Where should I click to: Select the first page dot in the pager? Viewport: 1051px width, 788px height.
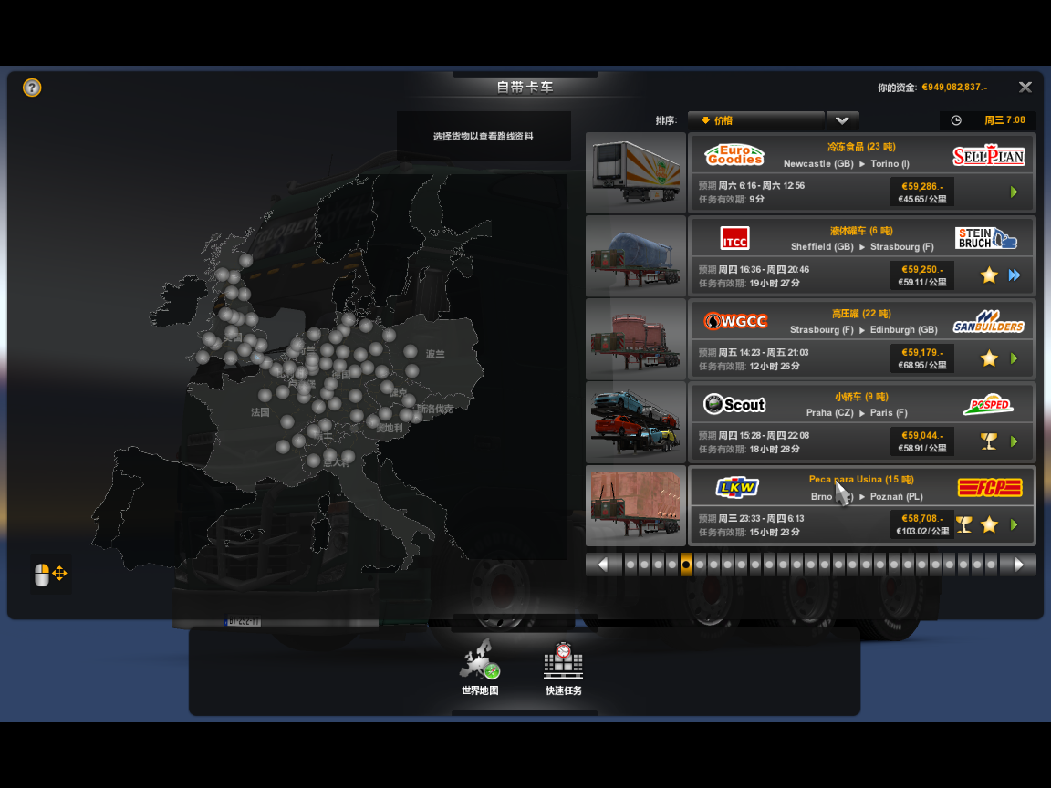630,565
